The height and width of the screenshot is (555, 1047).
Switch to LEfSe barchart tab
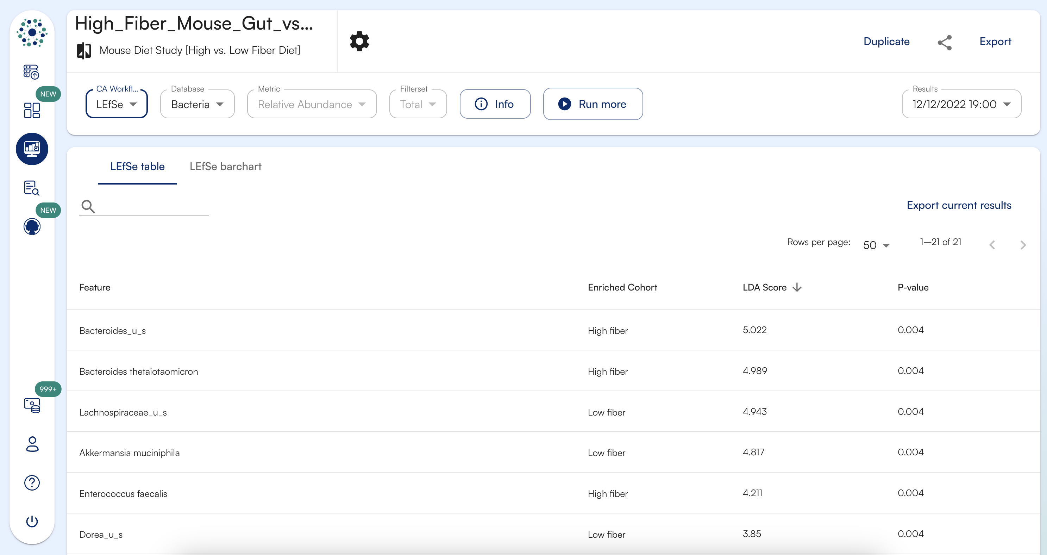(x=225, y=166)
